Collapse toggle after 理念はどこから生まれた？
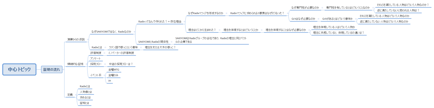This screenshot has width=434, height=108. pyautogui.click(x=220, y=30)
